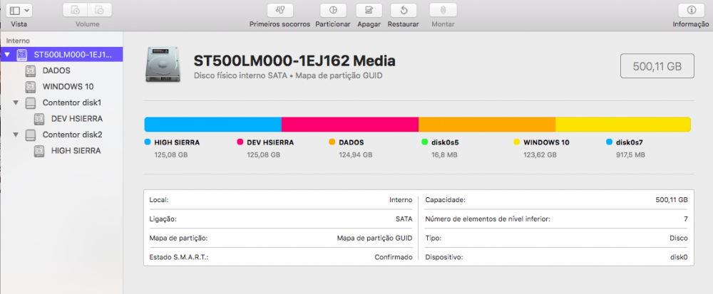Image resolution: width=713 pixels, height=294 pixels.
Task: Click the remove volume button
Action: (x=100, y=10)
